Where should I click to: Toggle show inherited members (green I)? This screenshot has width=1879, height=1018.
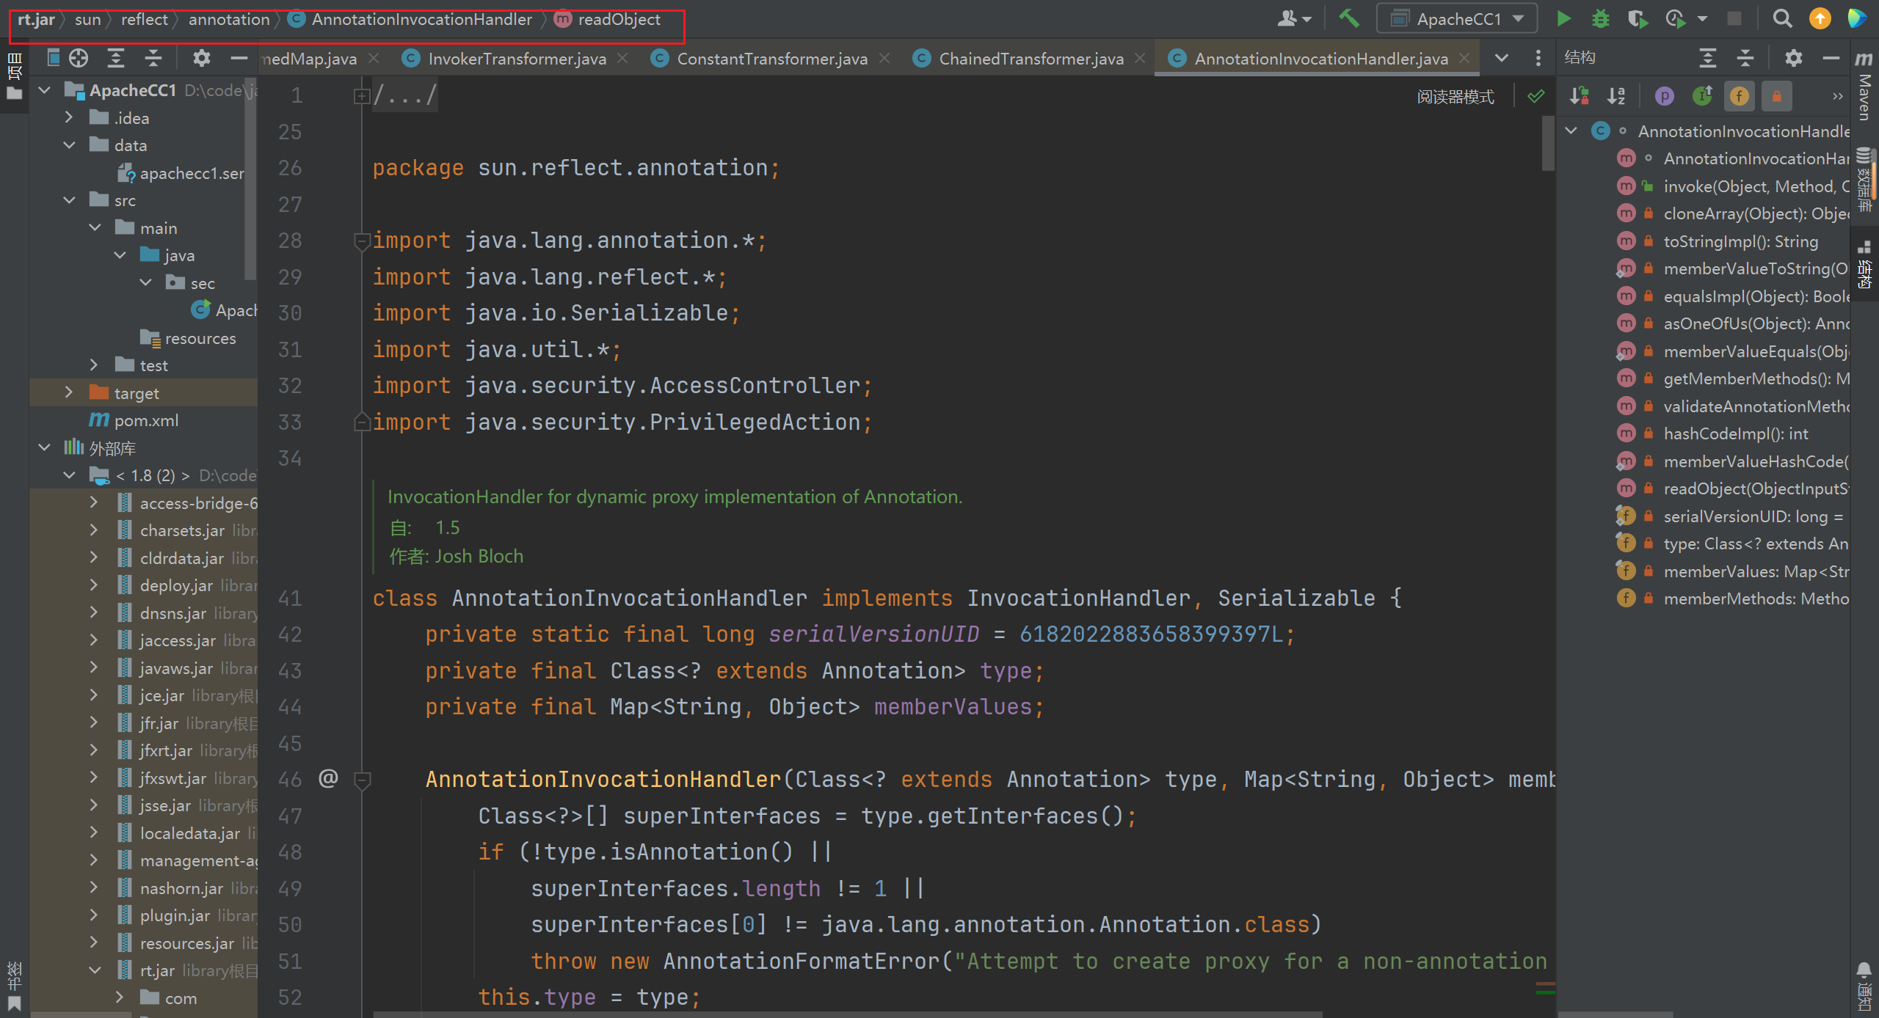click(x=1702, y=96)
